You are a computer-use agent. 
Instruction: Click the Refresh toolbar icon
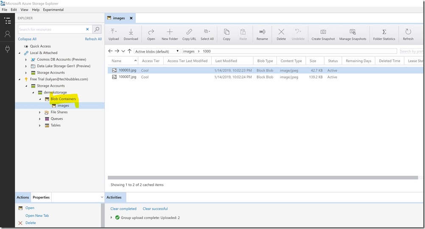click(408, 32)
